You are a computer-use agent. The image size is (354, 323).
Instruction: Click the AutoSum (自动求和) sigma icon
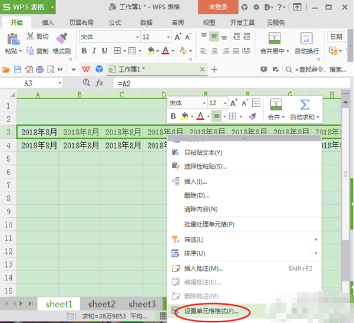305,105
